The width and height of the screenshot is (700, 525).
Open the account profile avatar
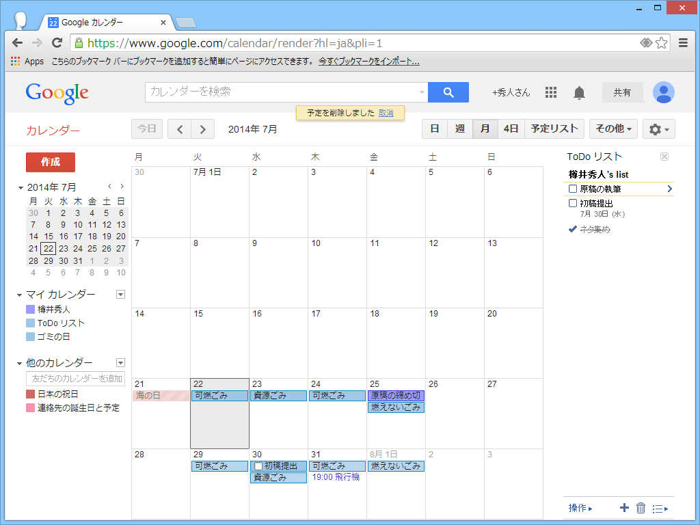coord(663,92)
